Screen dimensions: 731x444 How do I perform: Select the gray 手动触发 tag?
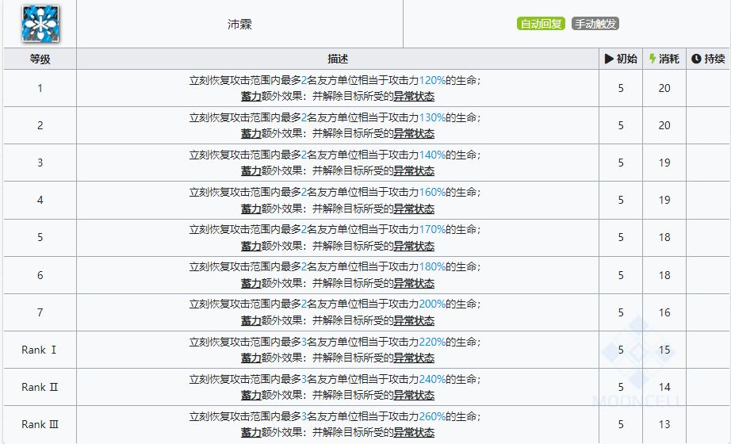click(x=595, y=24)
